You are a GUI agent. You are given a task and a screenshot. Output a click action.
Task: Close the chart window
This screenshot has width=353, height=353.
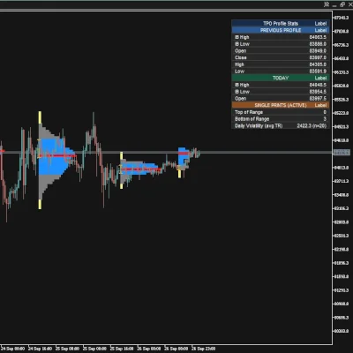349,4
